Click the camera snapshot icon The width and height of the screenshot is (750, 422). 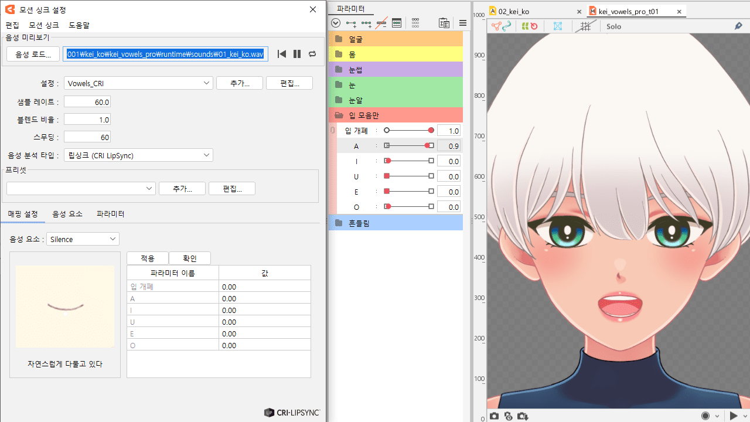(x=494, y=416)
